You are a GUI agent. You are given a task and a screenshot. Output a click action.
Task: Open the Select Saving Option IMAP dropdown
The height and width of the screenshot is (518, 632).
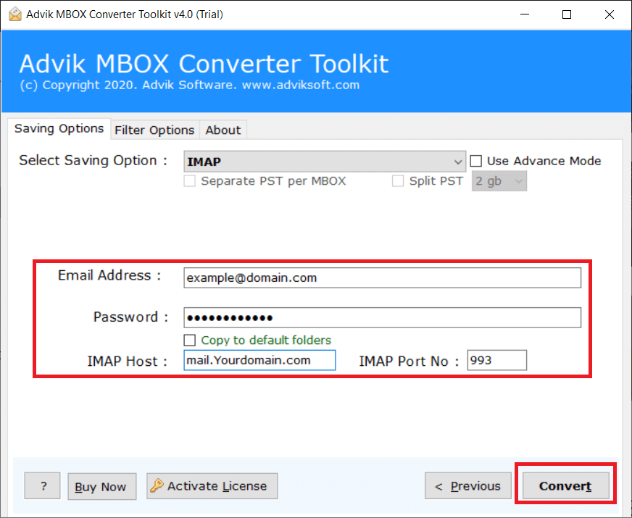[325, 162]
